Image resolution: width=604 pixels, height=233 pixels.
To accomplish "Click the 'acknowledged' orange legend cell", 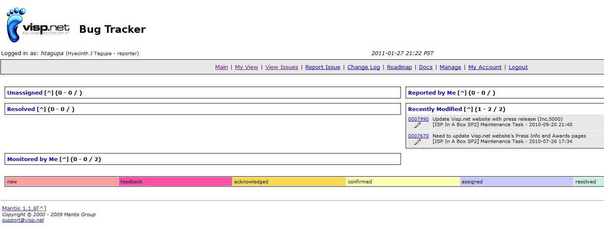I will pyautogui.click(x=289, y=182).
